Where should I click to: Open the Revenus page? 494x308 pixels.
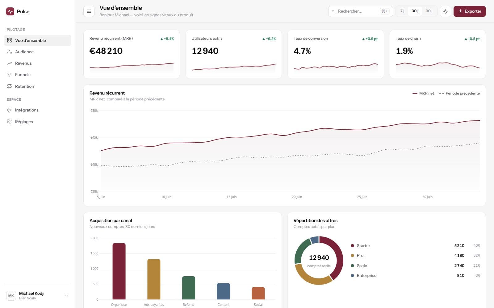pyautogui.click(x=37, y=63)
